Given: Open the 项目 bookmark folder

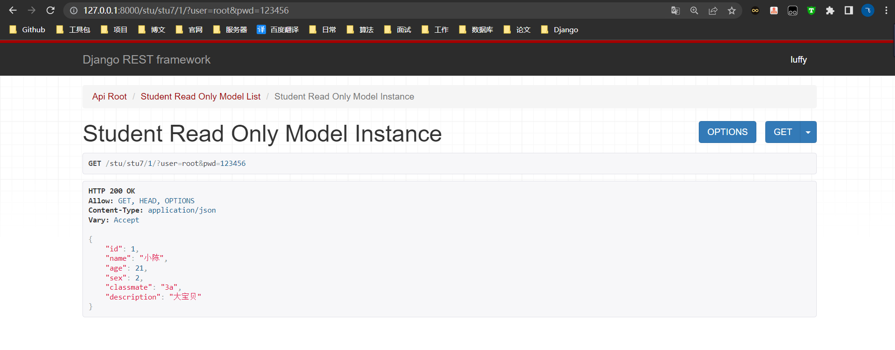Looking at the screenshot, I should pyautogui.click(x=114, y=29).
